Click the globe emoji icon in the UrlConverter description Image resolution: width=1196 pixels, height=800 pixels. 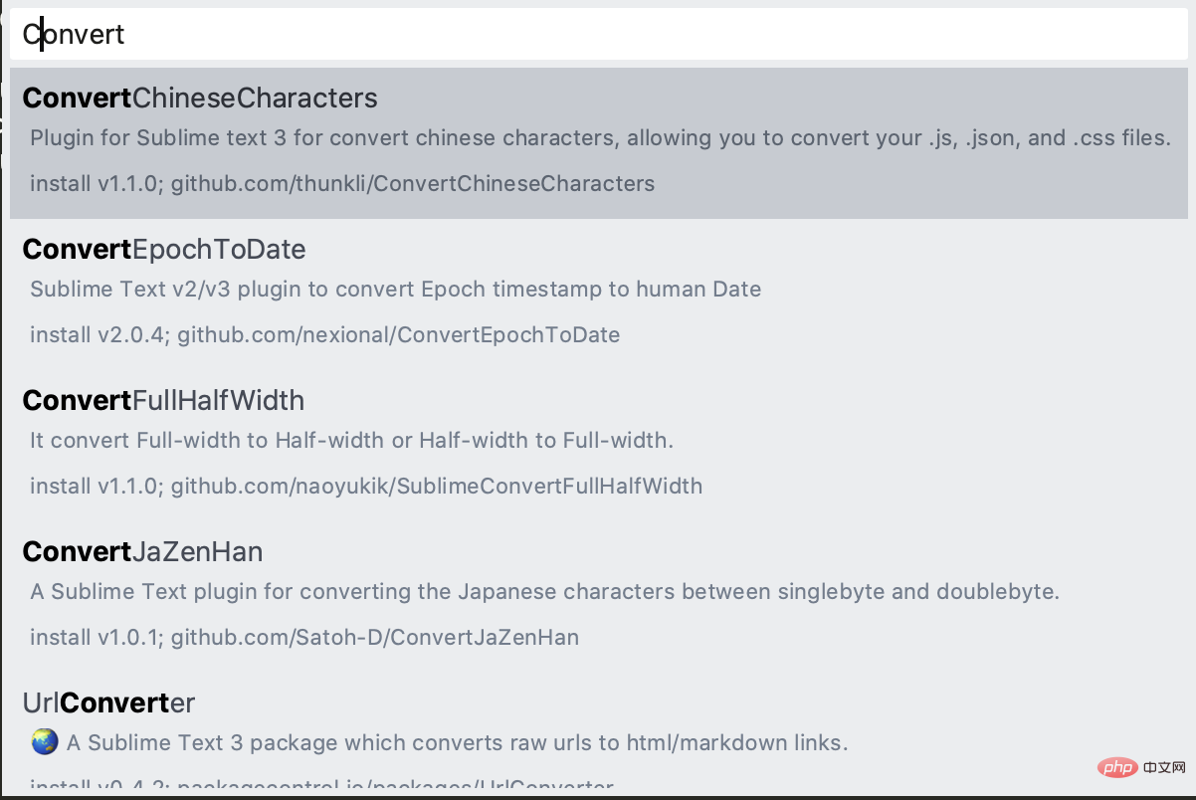point(45,742)
